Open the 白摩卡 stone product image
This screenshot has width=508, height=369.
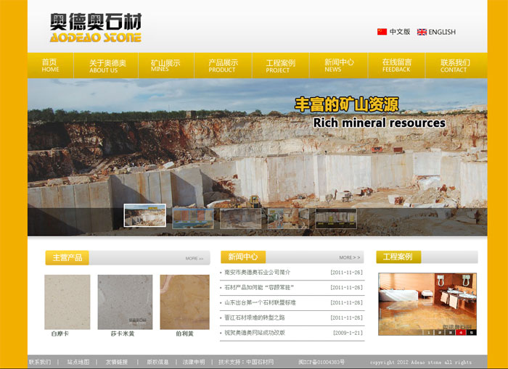click(67, 302)
